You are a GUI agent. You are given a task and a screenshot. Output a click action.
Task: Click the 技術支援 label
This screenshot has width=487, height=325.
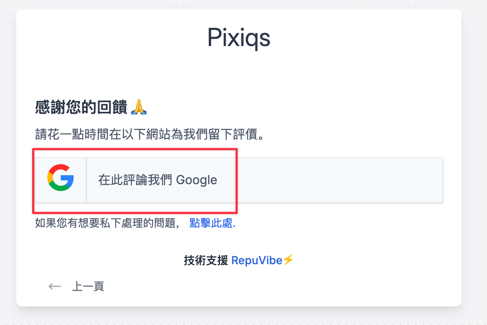[206, 260]
